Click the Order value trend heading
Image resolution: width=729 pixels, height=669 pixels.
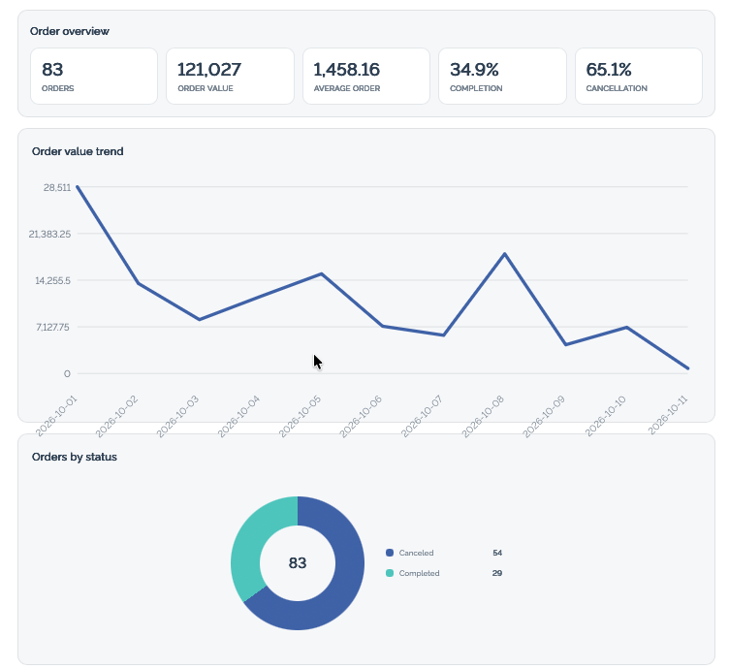coord(78,151)
